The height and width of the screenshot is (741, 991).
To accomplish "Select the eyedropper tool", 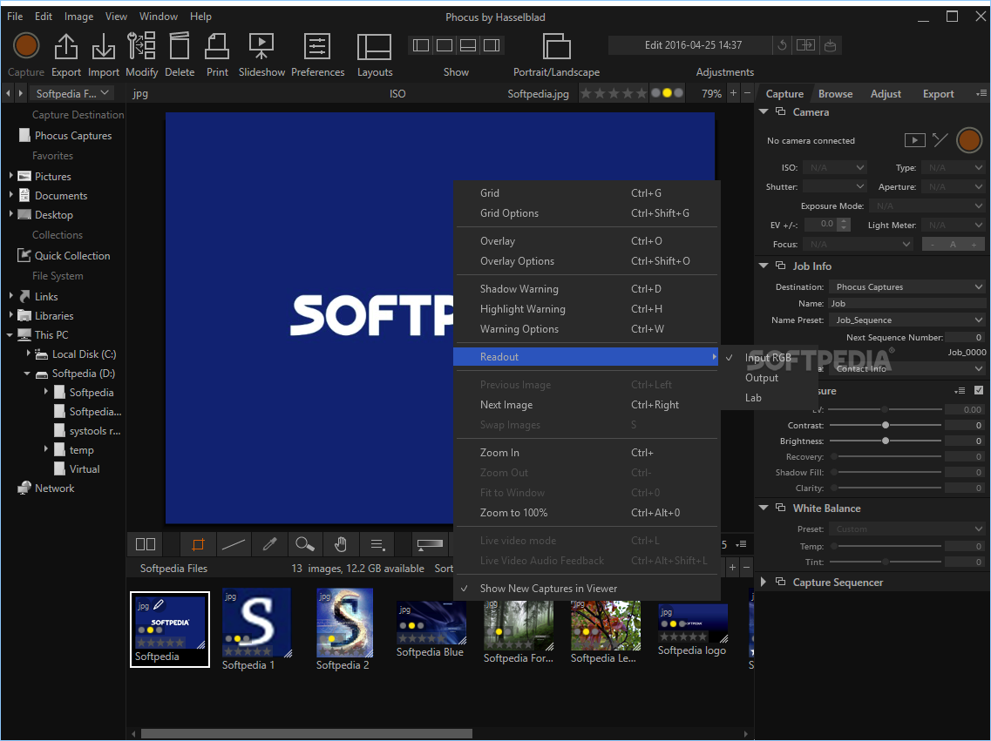I will 270,544.
